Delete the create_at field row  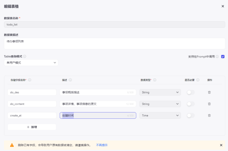click(x=209, y=116)
